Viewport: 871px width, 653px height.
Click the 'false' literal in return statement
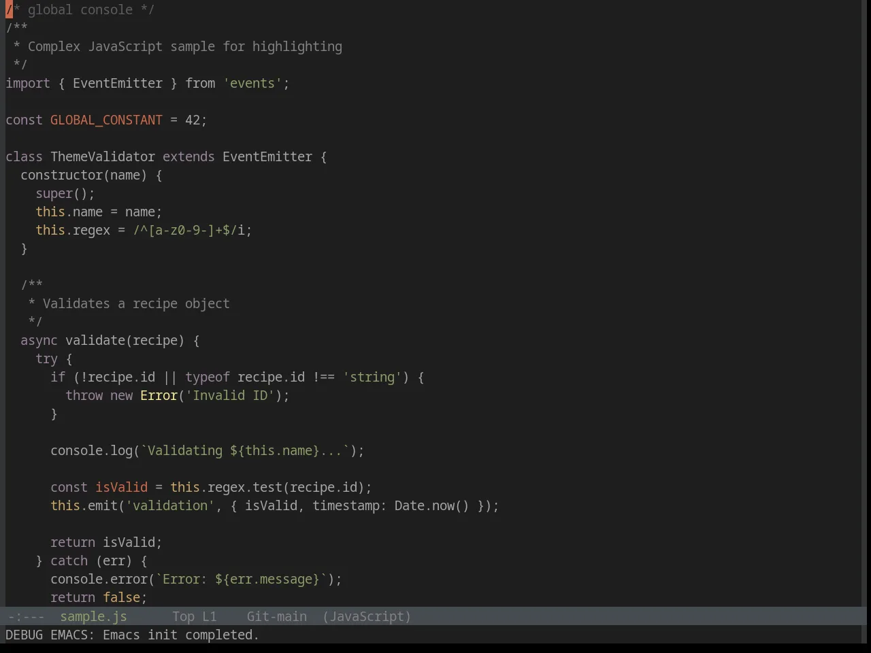[121, 597]
